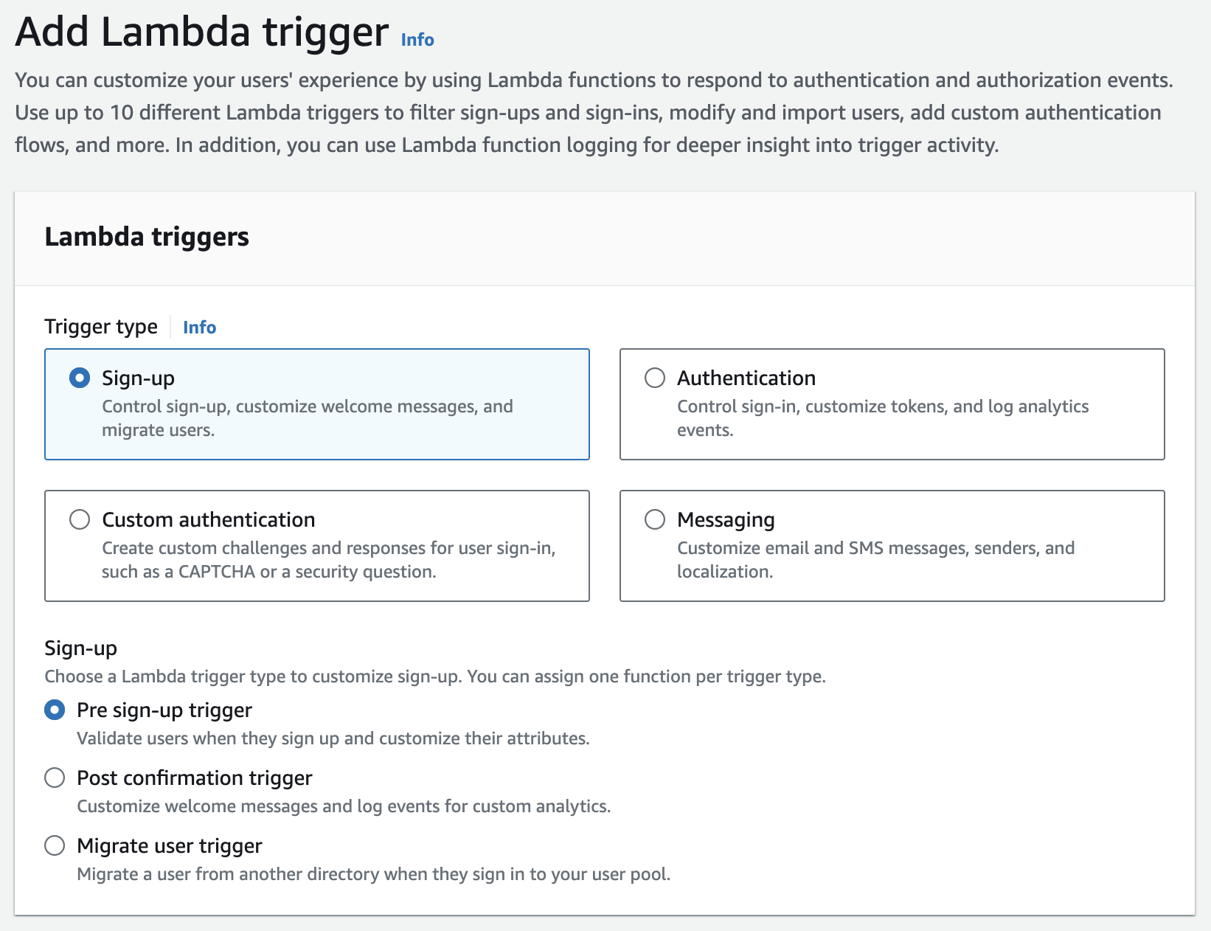The height and width of the screenshot is (931, 1211).
Task: Open the Info link beside Trigger type
Action: click(x=199, y=327)
